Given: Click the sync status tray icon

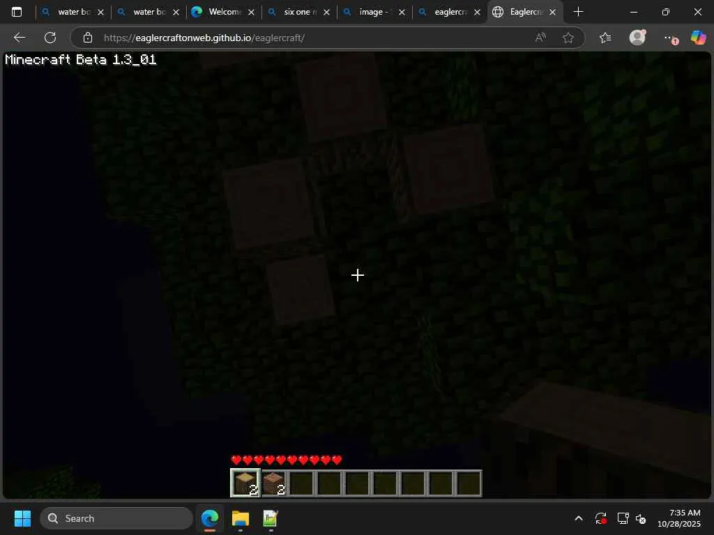Looking at the screenshot, I should (x=600, y=518).
